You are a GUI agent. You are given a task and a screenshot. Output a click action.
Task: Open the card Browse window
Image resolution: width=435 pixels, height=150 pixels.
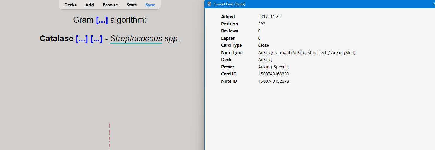110,5
